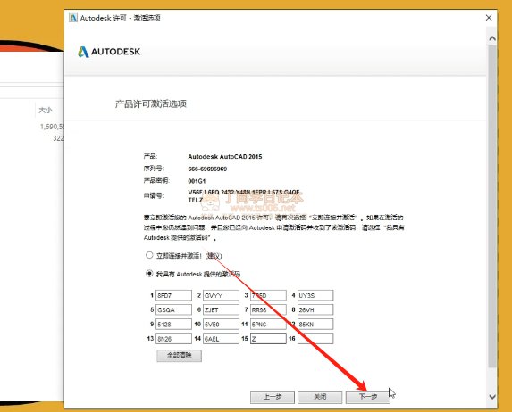
Task: Click activation code field 4 containing UY3S
Action: (315, 295)
